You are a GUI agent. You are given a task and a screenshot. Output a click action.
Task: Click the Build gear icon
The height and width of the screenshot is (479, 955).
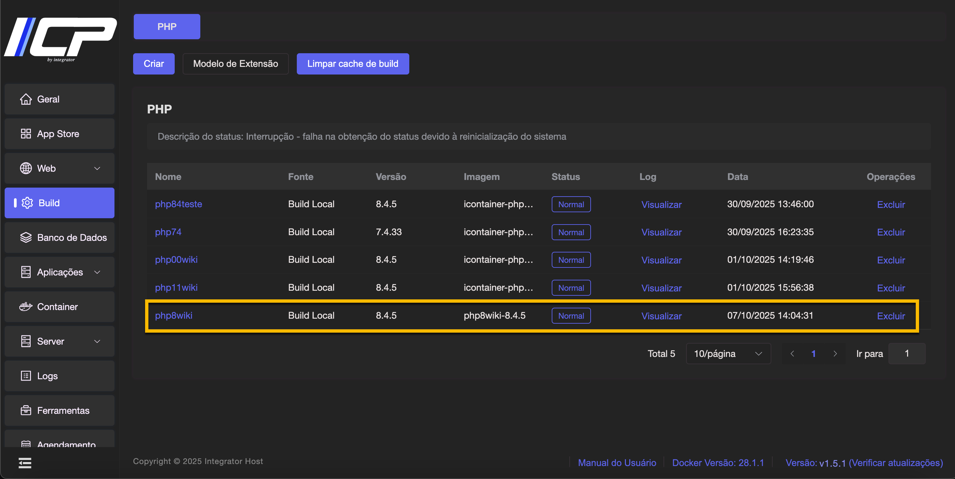[x=27, y=203]
